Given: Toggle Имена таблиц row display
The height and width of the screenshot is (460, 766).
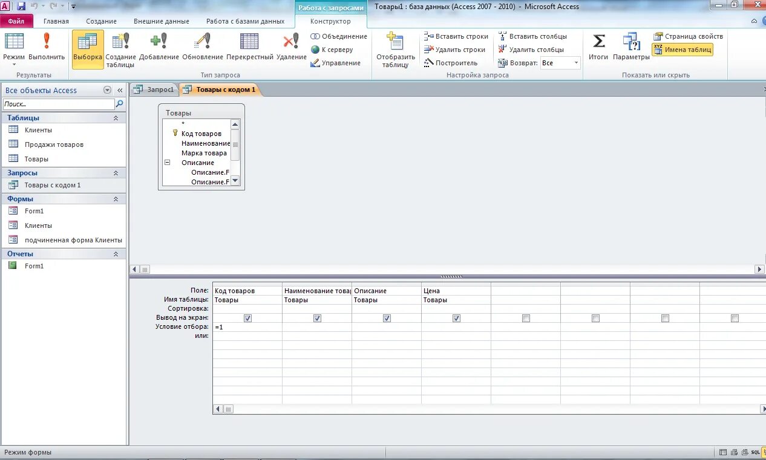Looking at the screenshot, I should click(683, 50).
